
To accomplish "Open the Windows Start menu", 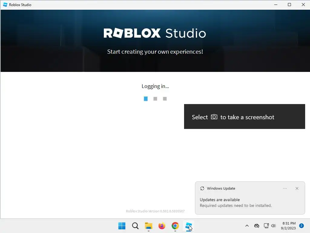I will pos(122,226).
